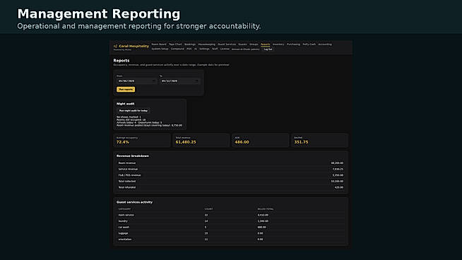Click the Billed Total column header
462x260 pixels.
point(266,209)
